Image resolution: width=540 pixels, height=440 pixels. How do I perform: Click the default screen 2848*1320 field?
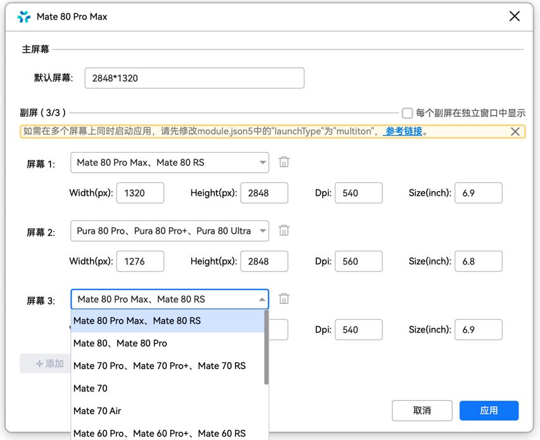coord(194,78)
